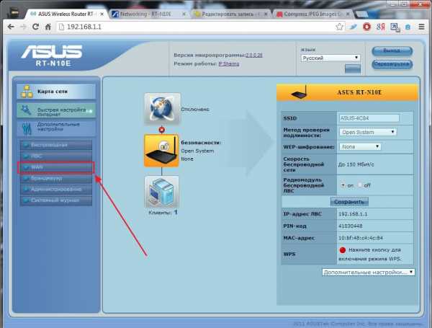Click the client computers icon
432x328 pixels.
162,192
